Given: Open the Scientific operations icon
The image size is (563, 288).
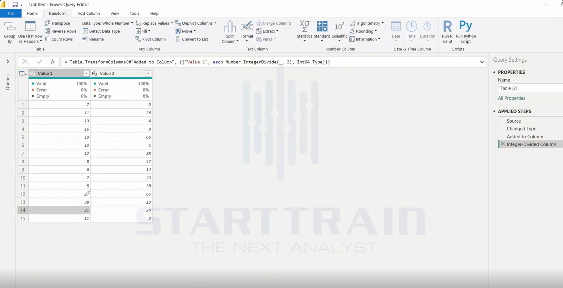Looking at the screenshot, I should point(339,26).
